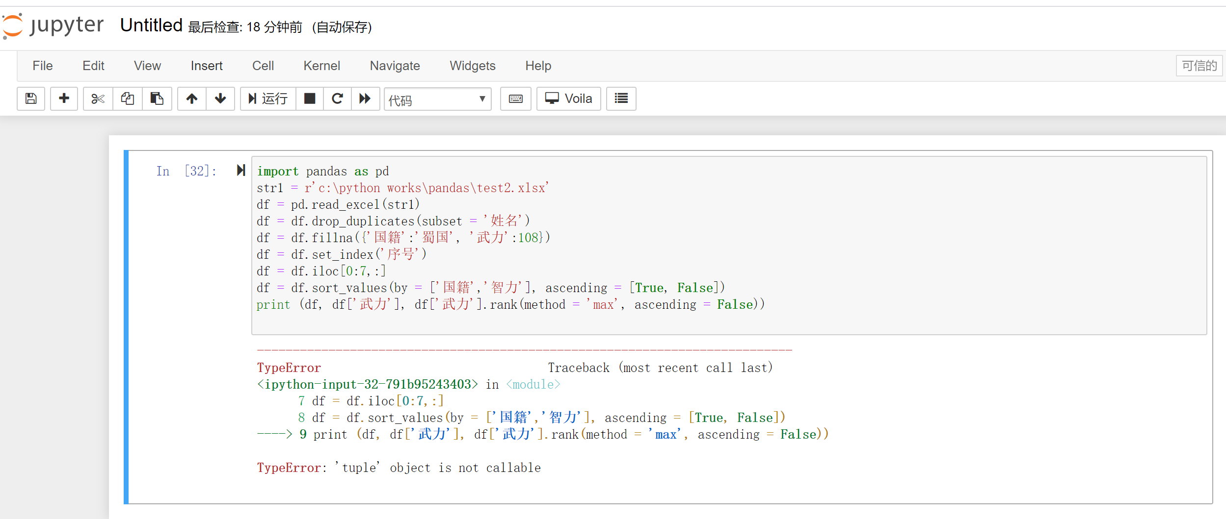Paste cell below using the clipboard icon
1226x519 pixels.
coord(157,99)
